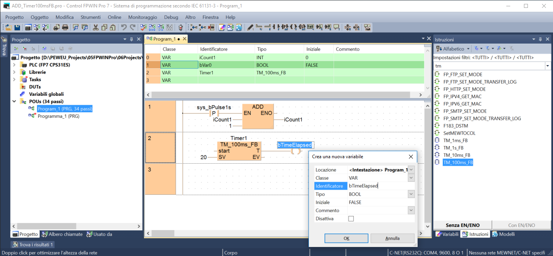Screen dimensions: 553x256
Task: Close the Istruzioni panel
Action: pos(547,39)
